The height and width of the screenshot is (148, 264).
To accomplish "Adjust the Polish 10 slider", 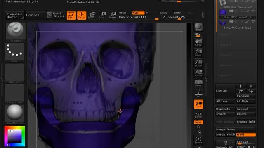I will click(x=244, y=147).
